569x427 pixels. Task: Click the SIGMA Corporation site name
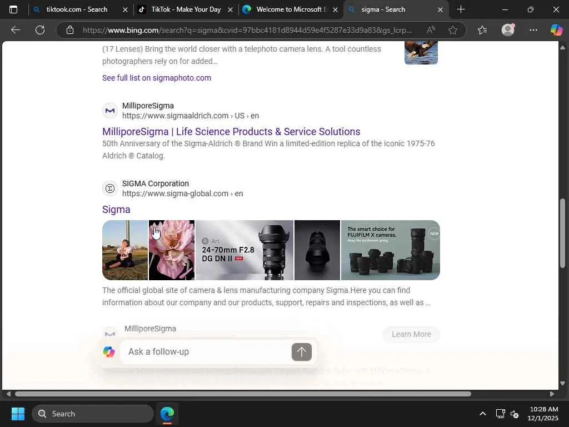point(156,183)
